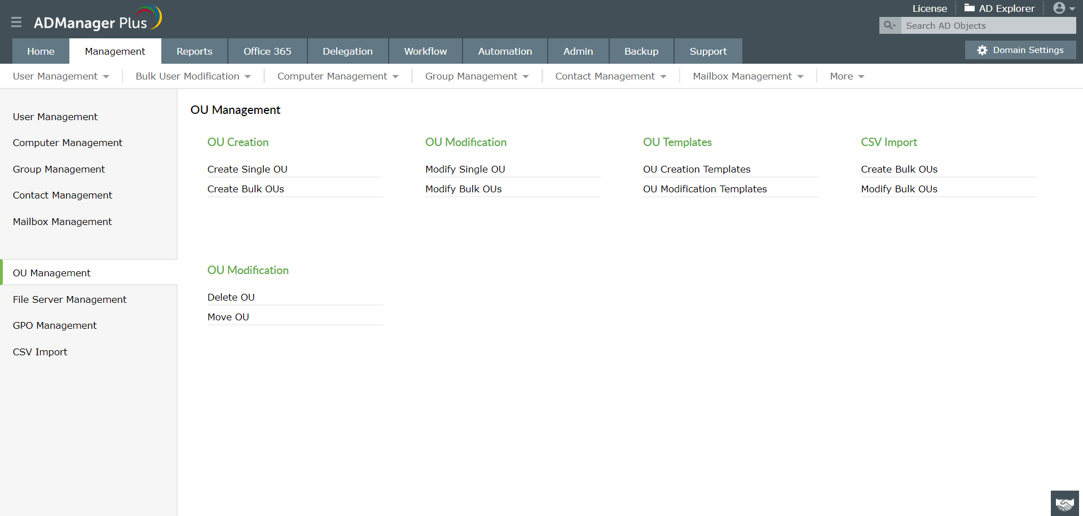The image size is (1083, 516).
Task: Open GPO Management in the sidebar
Action: pyautogui.click(x=55, y=325)
